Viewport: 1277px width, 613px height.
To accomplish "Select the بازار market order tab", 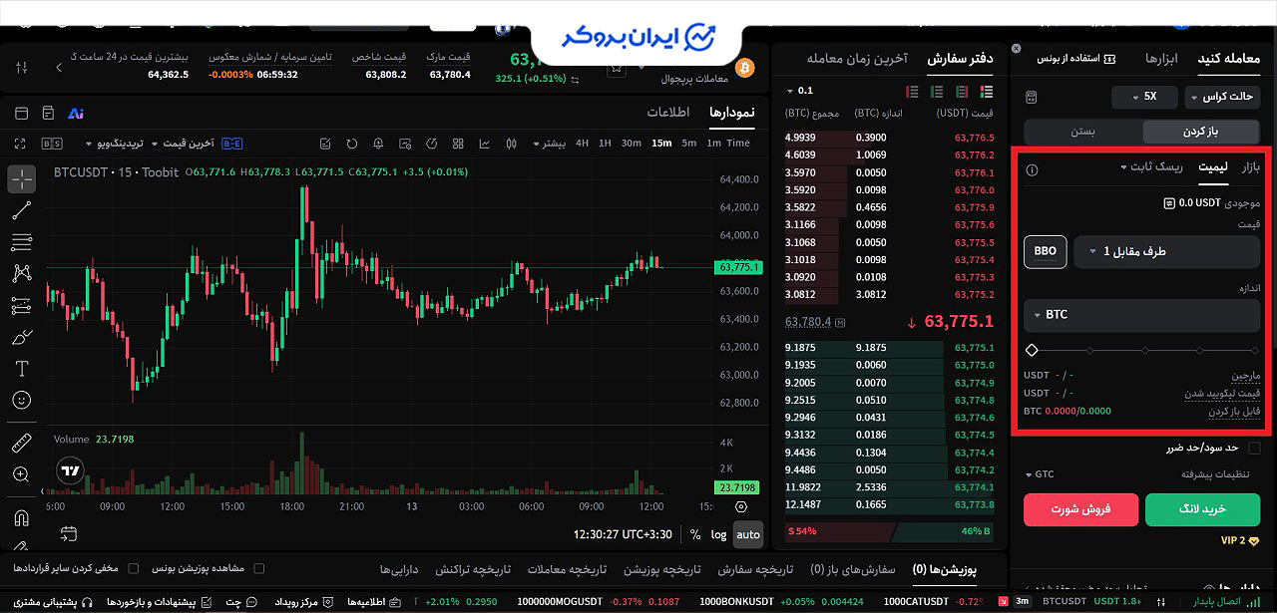I will point(1251,166).
